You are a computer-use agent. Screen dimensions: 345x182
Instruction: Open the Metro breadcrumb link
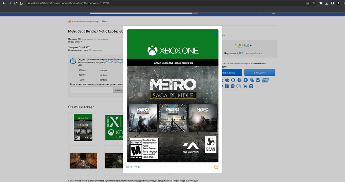tap(105, 22)
